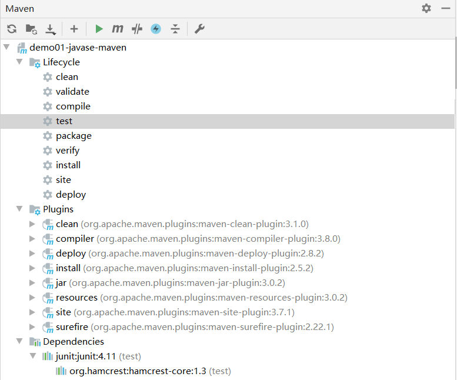The width and height of the screenshot is (457, 380).
Task: Click the hamcrest-core library icon
Action: [61, 371]
